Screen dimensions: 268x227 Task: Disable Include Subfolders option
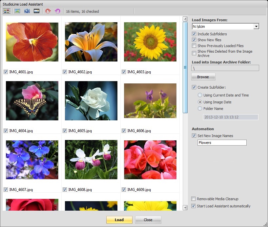click(194, 34)
